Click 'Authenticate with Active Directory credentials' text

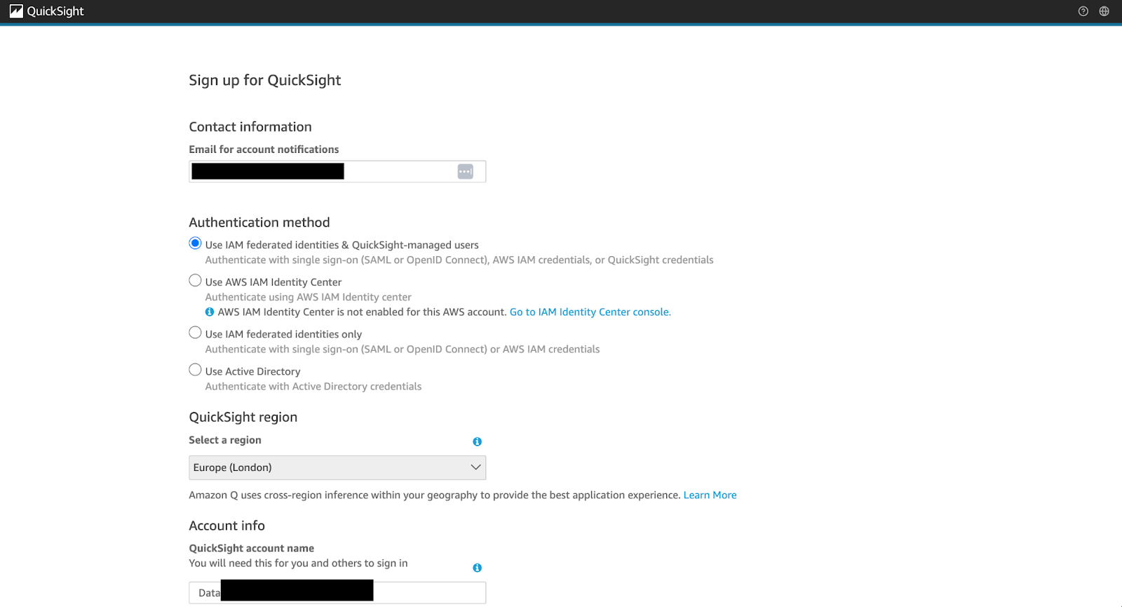313,387
